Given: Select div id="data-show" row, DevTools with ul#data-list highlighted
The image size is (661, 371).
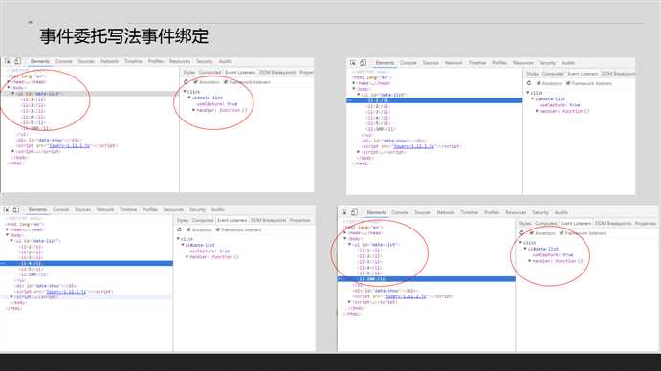Looking at the screenshot, I should click(x=49, y=140).
